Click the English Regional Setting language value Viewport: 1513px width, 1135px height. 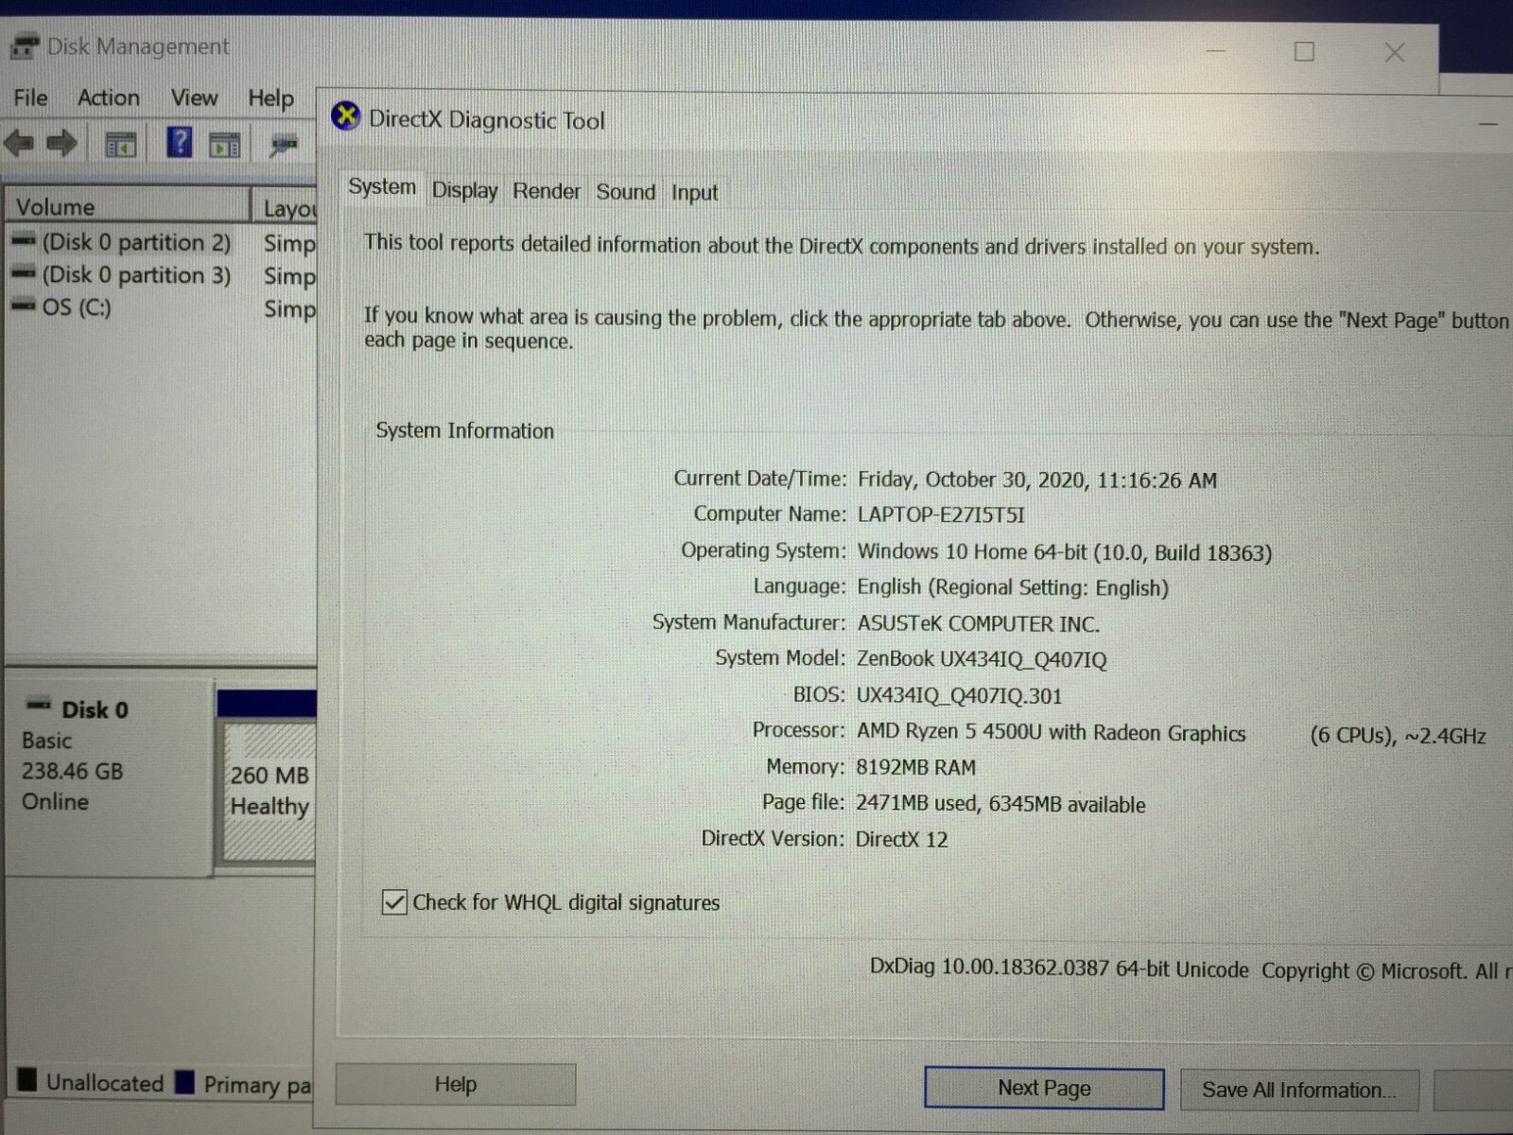click(1013, 587)
